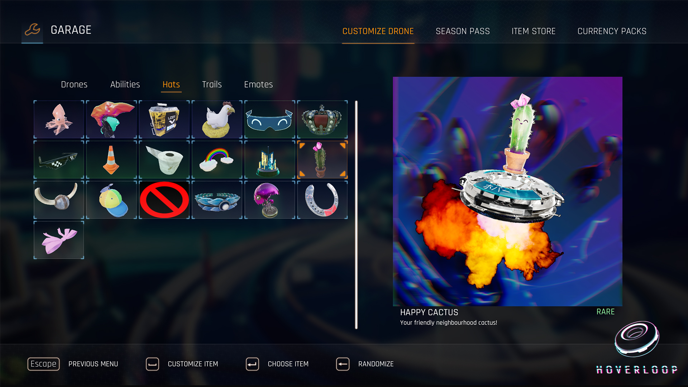Open the Season Pass menu

463,31
